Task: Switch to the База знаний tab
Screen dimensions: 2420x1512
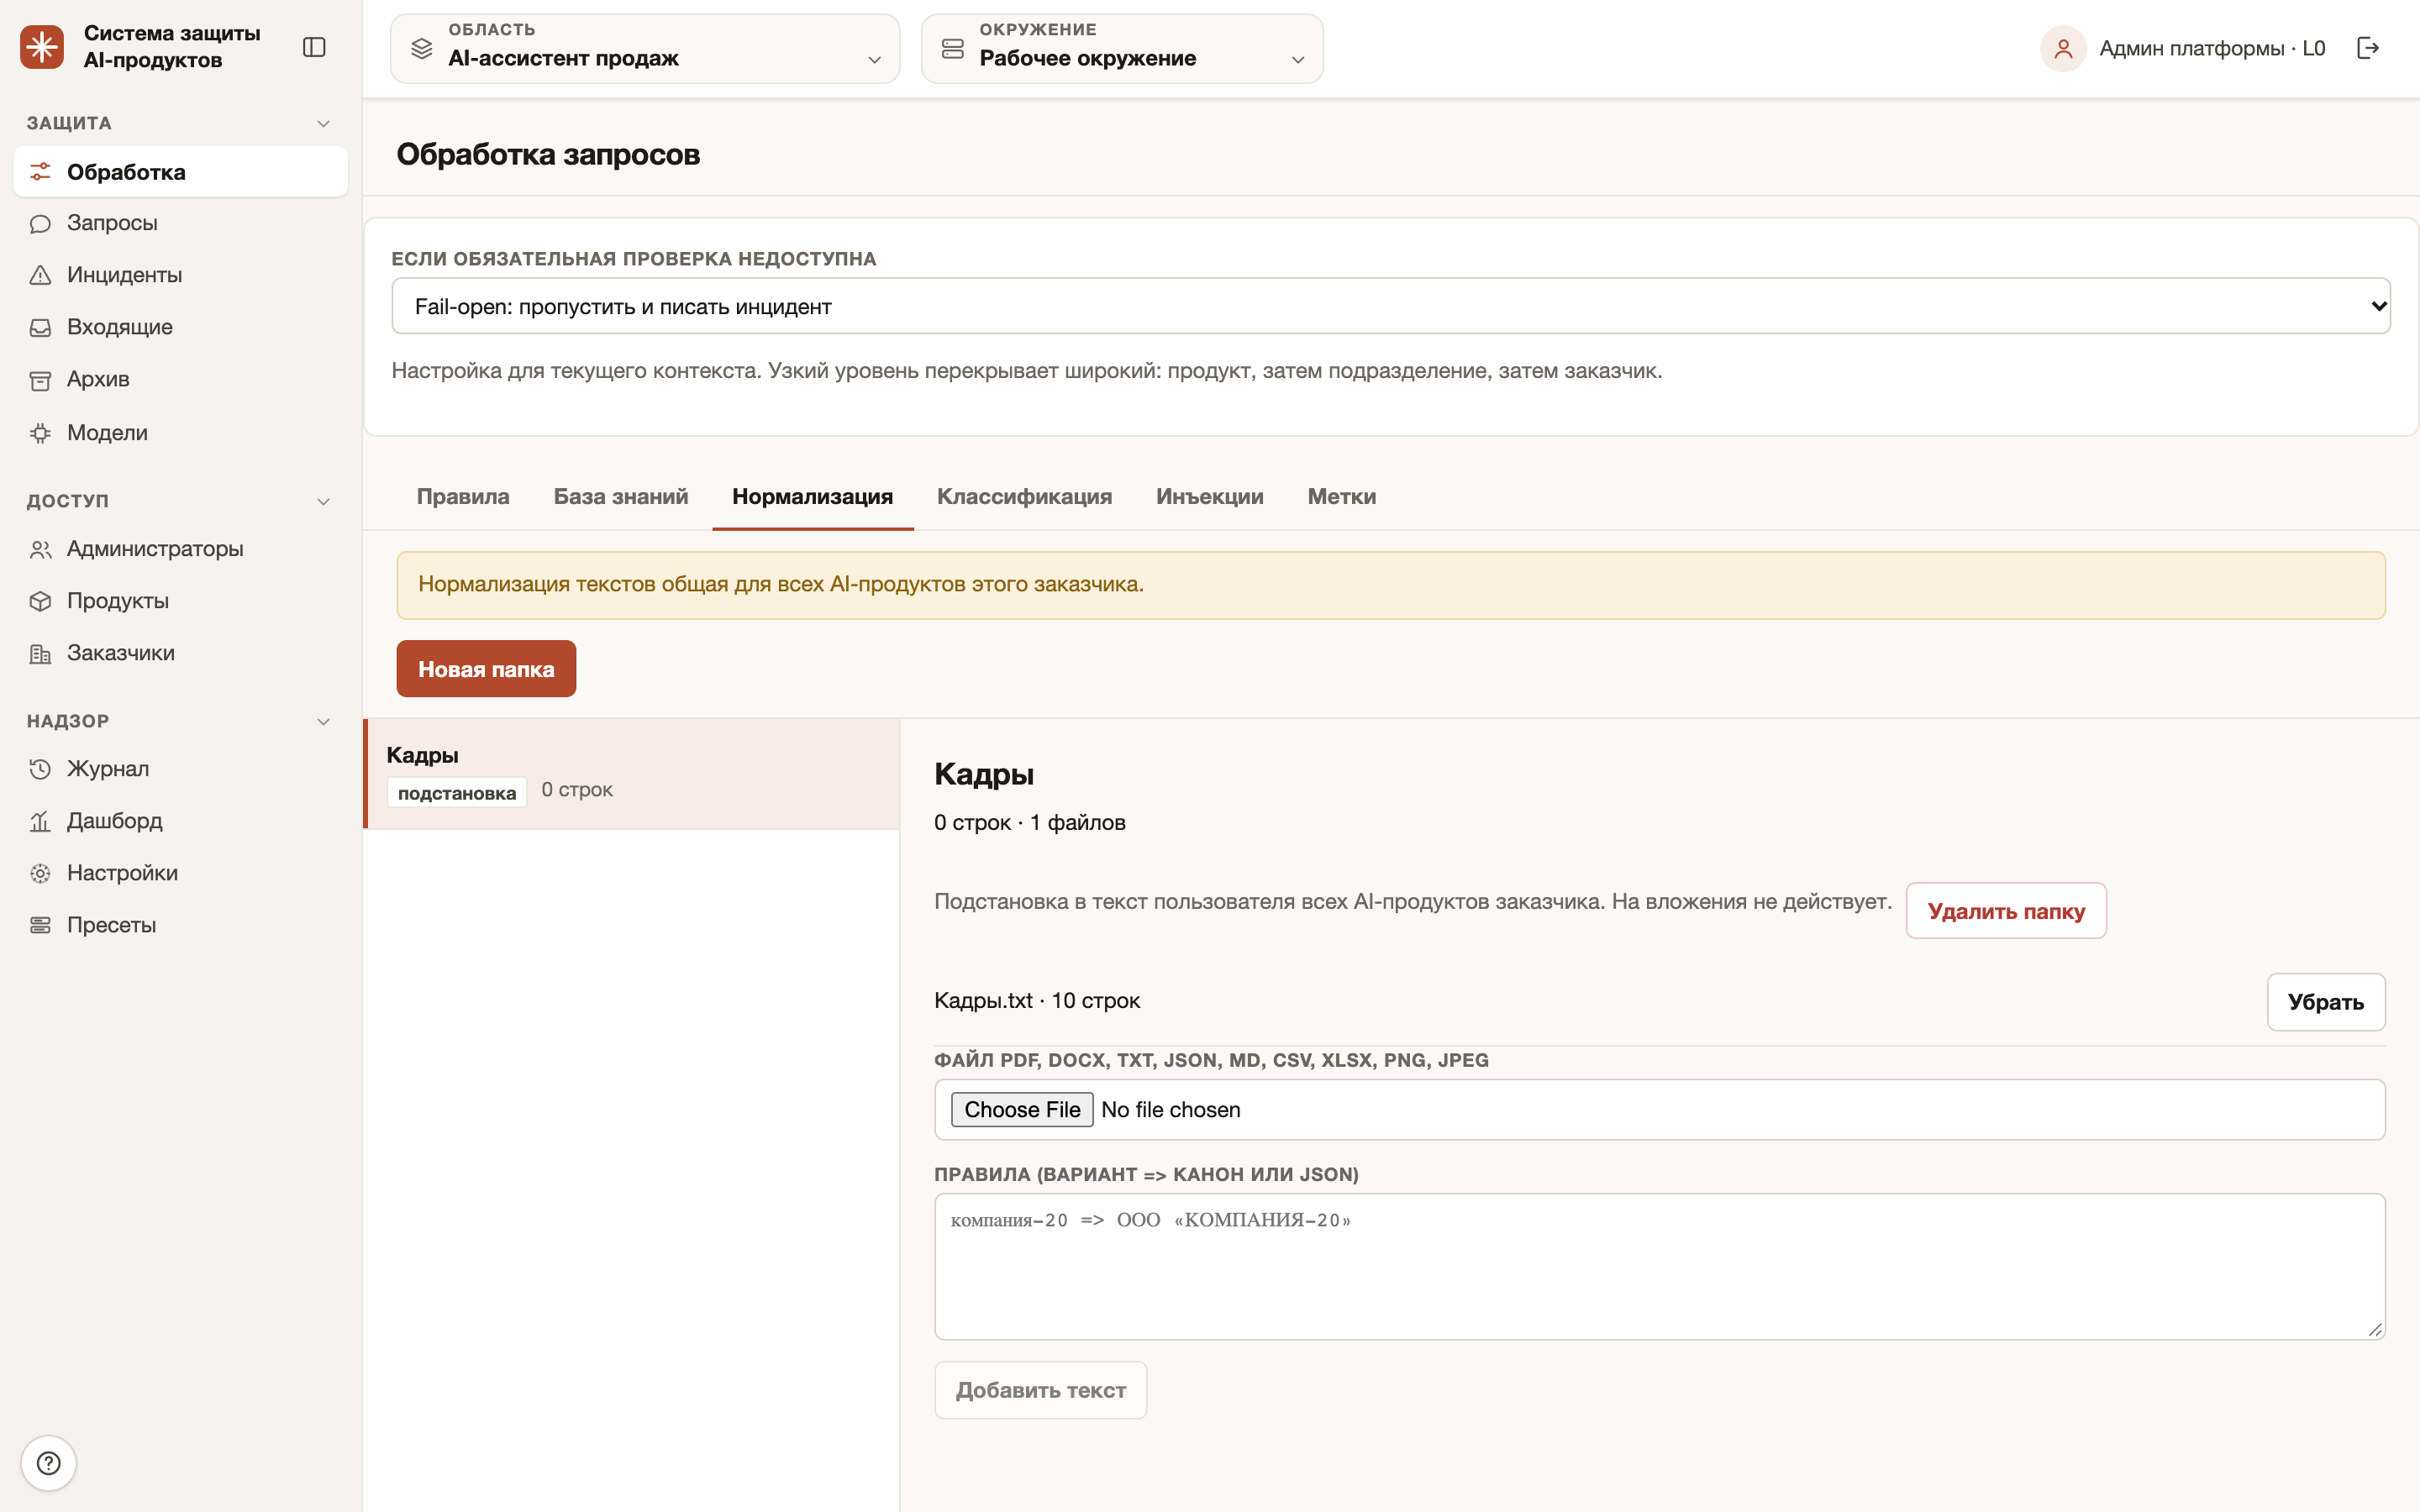Action: click(621, 497)
